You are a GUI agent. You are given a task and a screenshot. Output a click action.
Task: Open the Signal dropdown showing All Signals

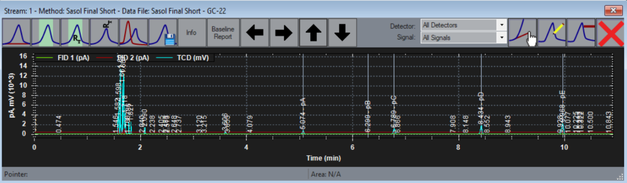click(463, 37)
